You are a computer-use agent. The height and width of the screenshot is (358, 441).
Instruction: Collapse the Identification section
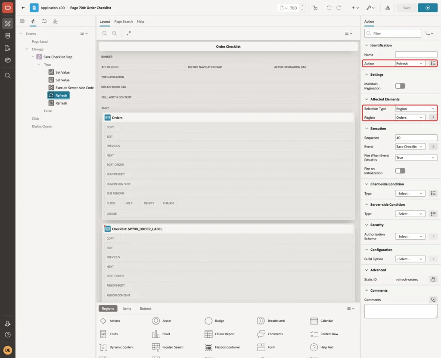click(366, 45)
